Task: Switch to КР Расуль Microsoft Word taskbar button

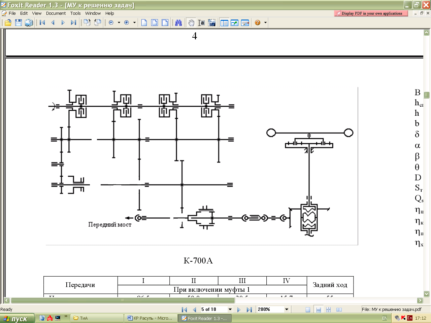Action: pyautogui.click(x=151, y=318)
